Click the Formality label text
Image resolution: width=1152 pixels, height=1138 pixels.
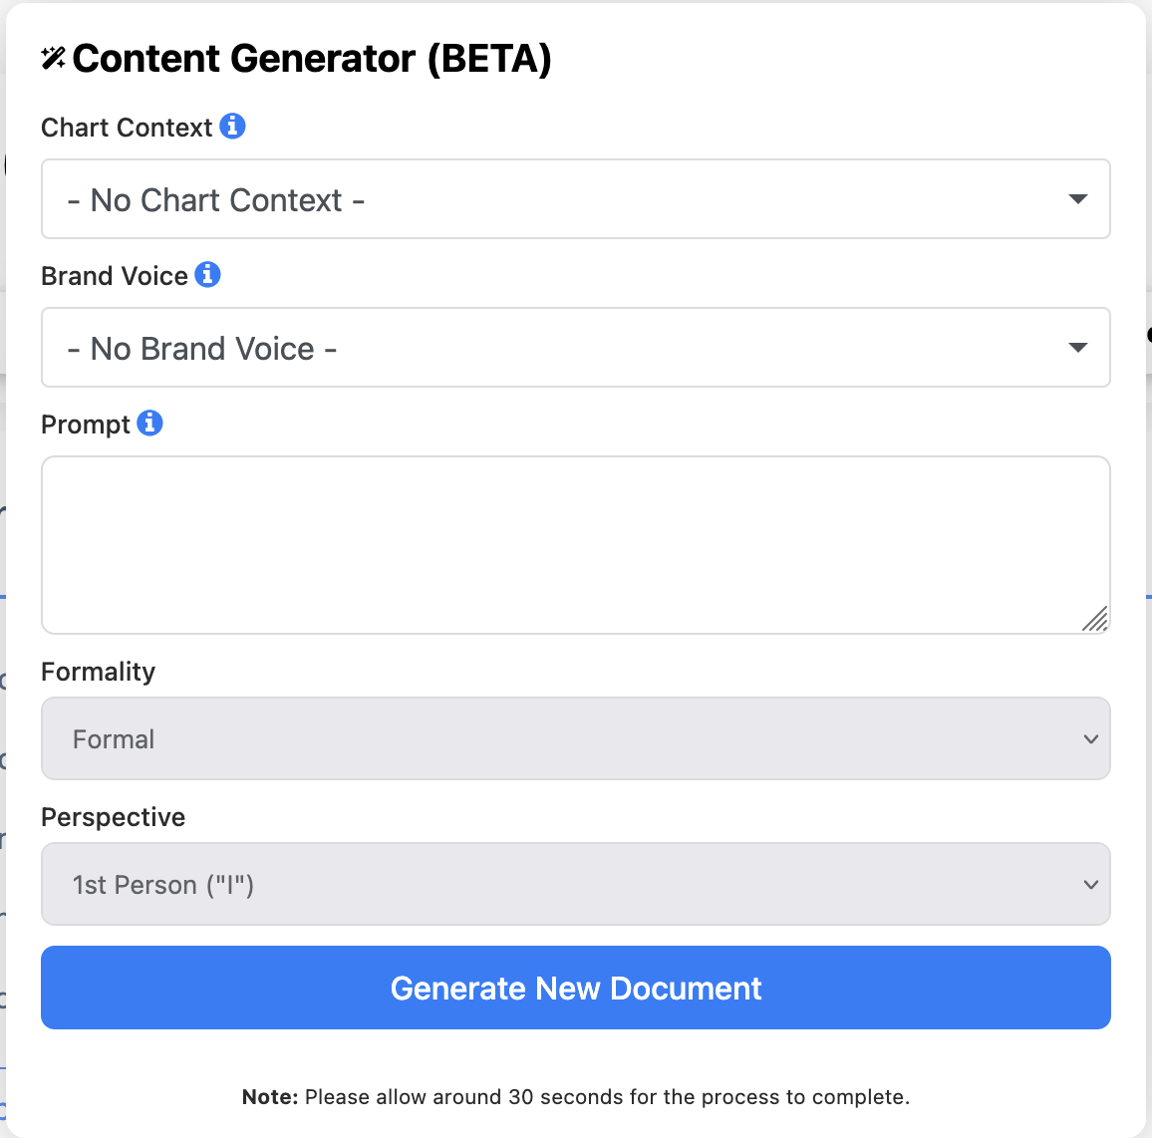point(98,673)
